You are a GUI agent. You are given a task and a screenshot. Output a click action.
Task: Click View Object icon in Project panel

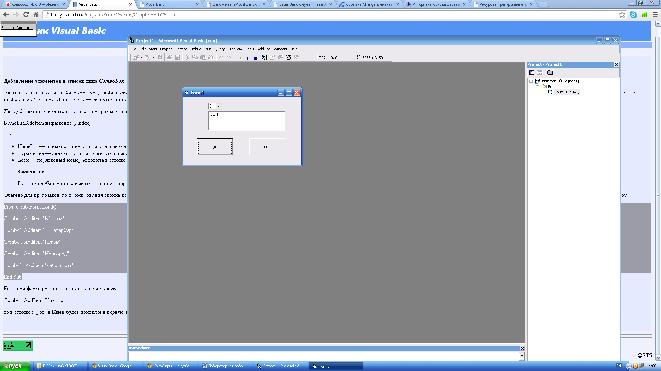pos(539,72)
